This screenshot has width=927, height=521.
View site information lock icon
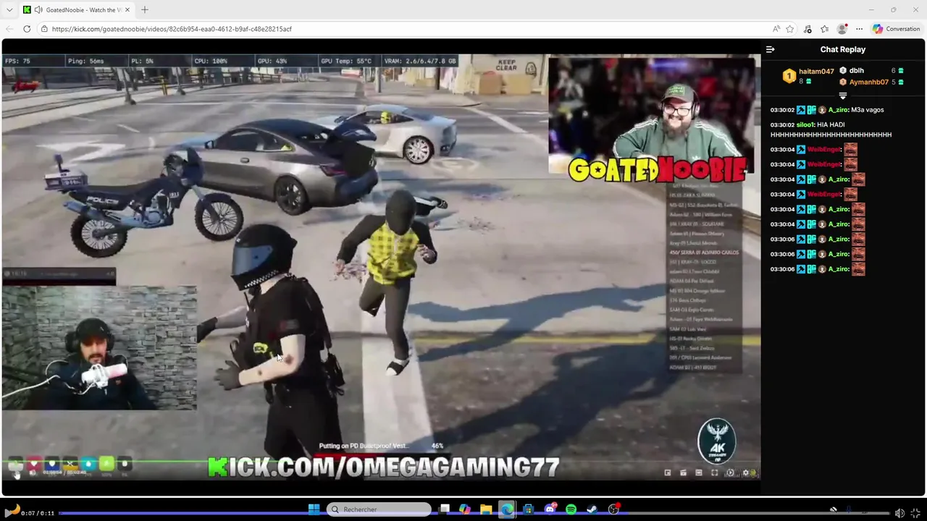(x=44, y=29)
